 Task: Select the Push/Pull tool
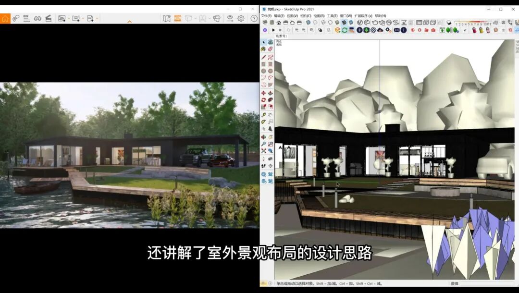[x=271, y=93]
